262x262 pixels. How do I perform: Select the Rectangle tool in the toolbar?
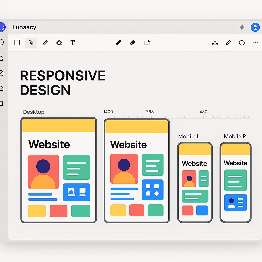17,43
